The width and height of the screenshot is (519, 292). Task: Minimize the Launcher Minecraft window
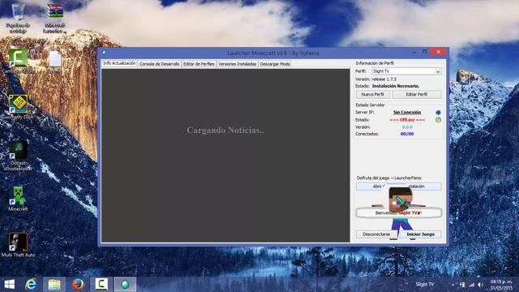pyautogui.click(x=414, y=52)
